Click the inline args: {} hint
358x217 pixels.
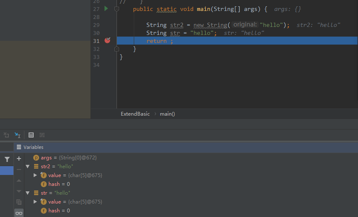(288, 9)
